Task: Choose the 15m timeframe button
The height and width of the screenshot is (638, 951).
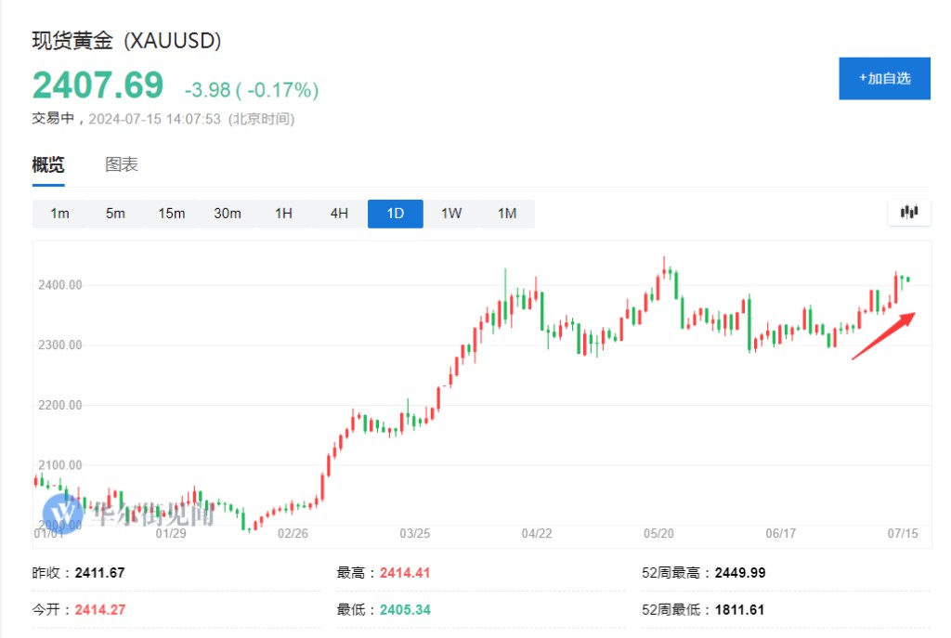Action: (172, 214)
